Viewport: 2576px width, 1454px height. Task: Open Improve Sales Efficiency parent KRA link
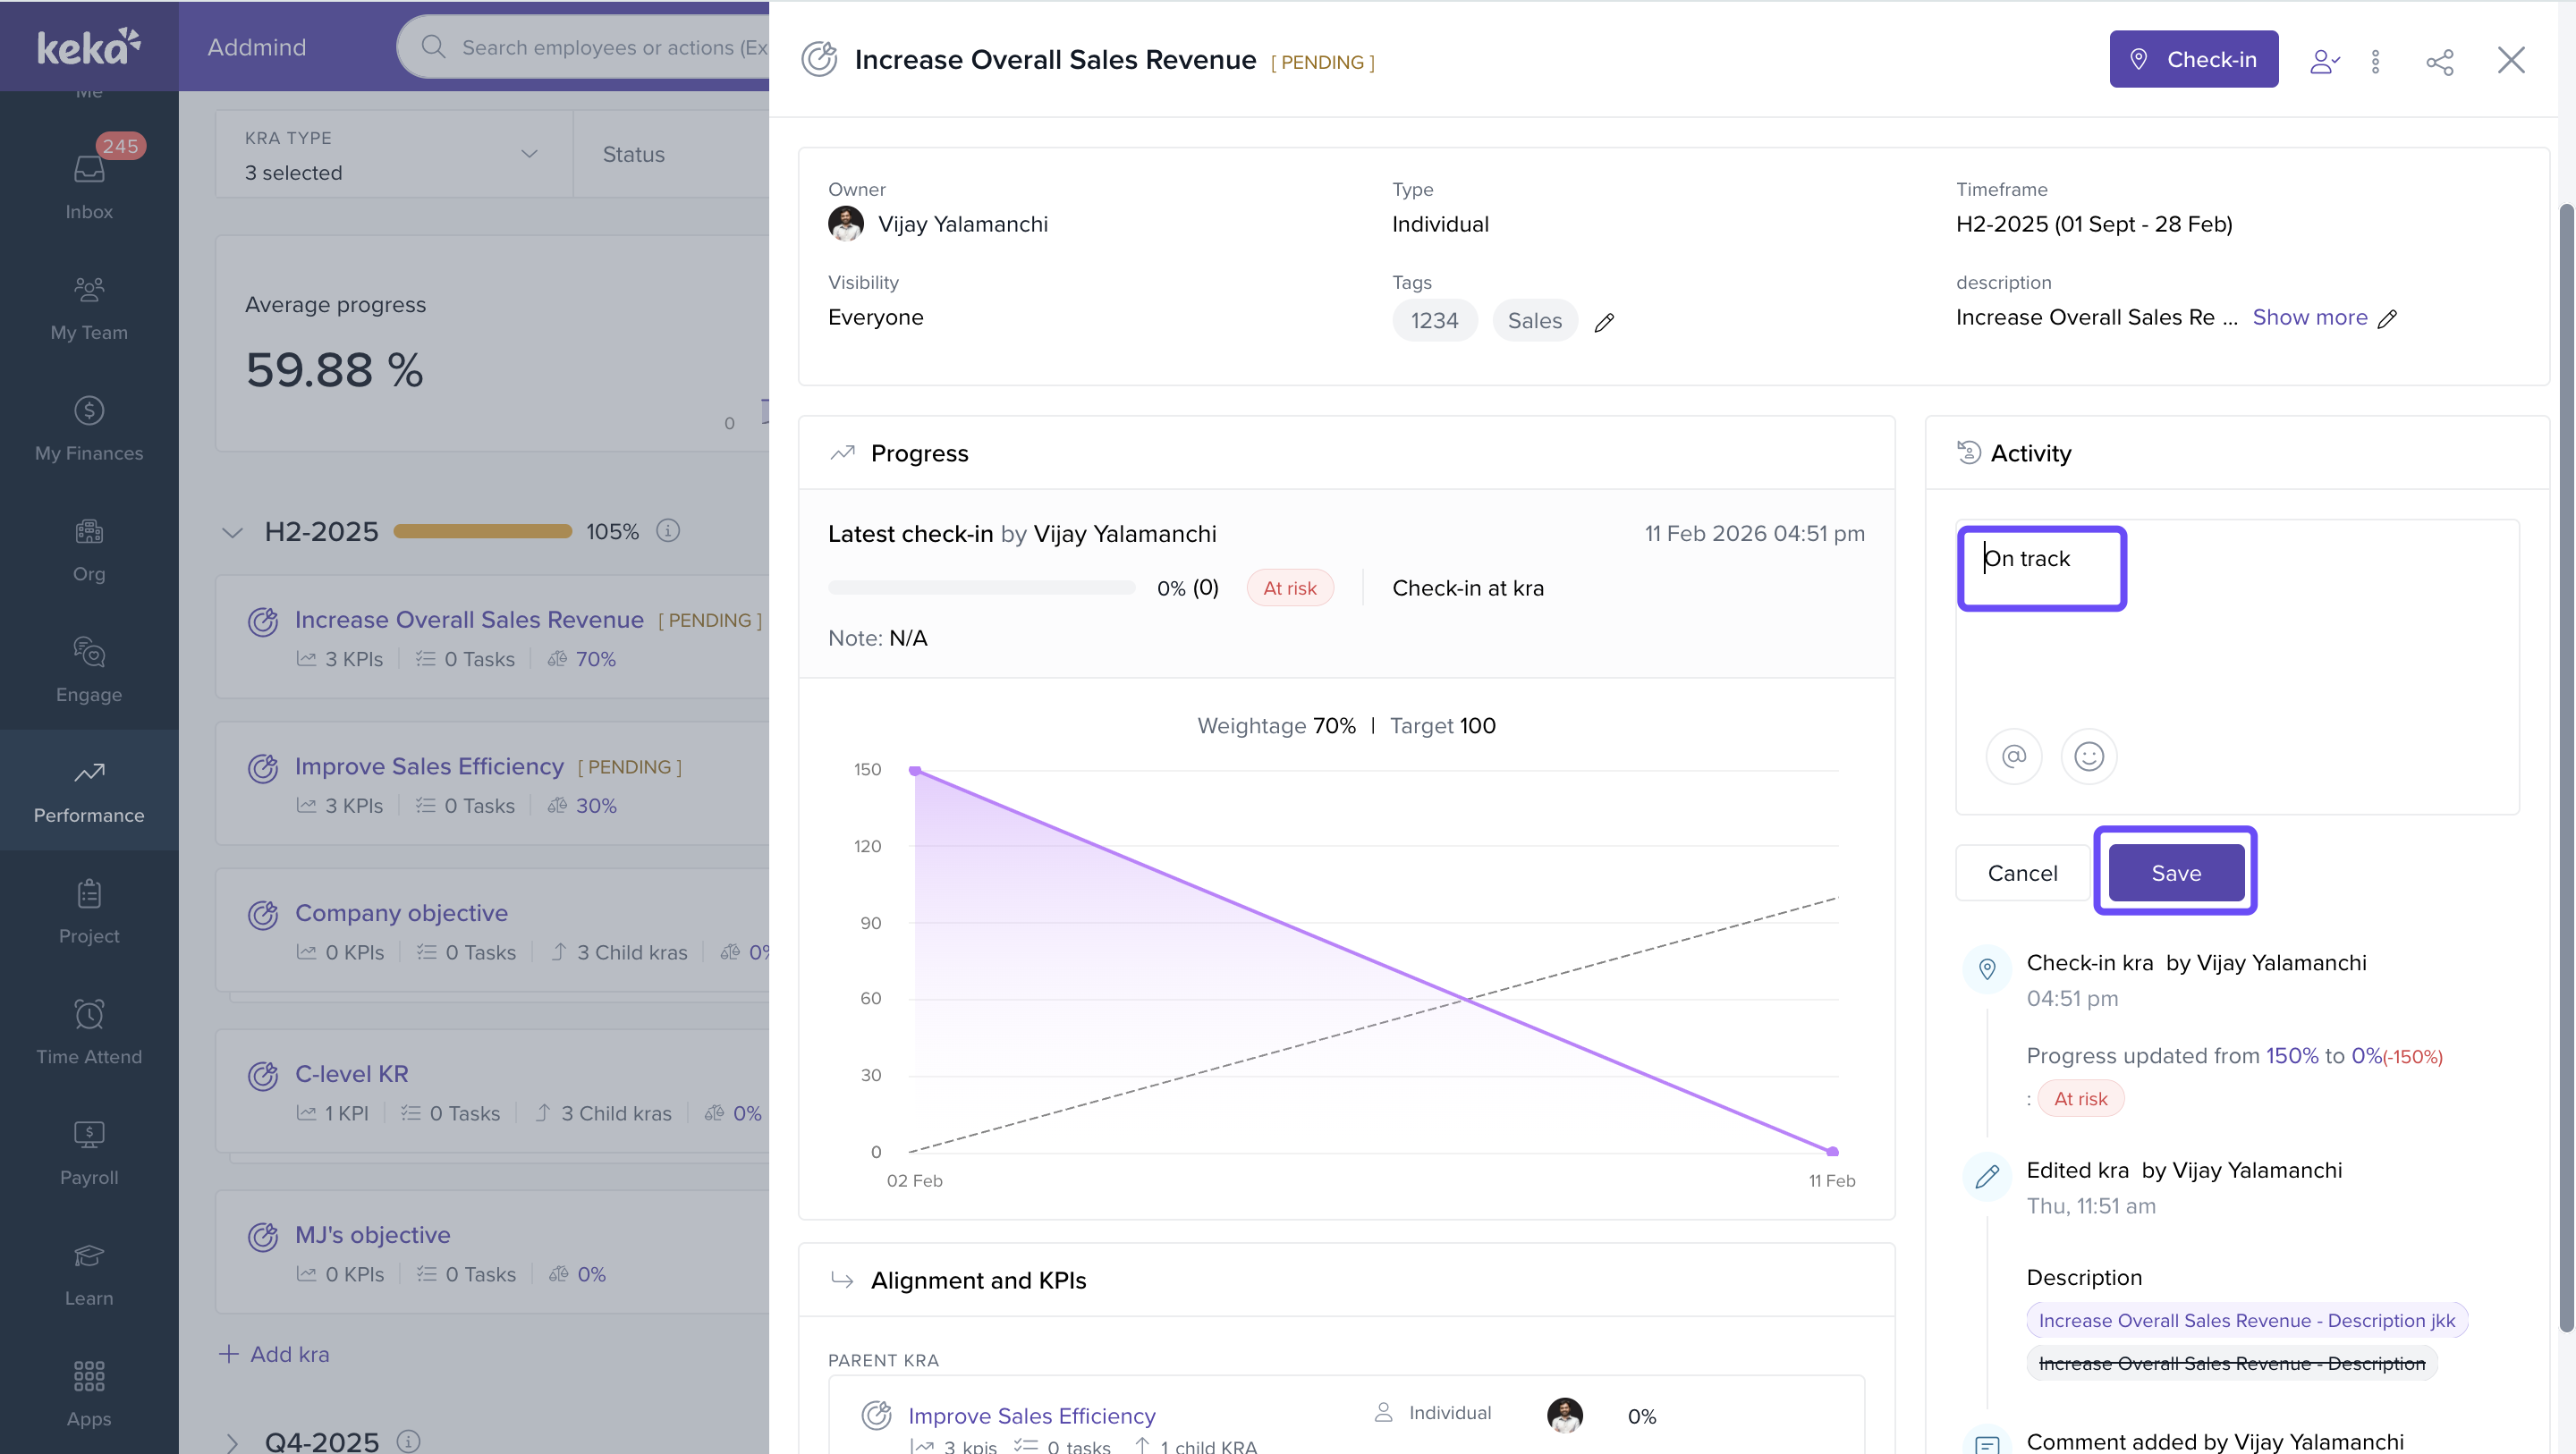click(x=1031, y=1415)
